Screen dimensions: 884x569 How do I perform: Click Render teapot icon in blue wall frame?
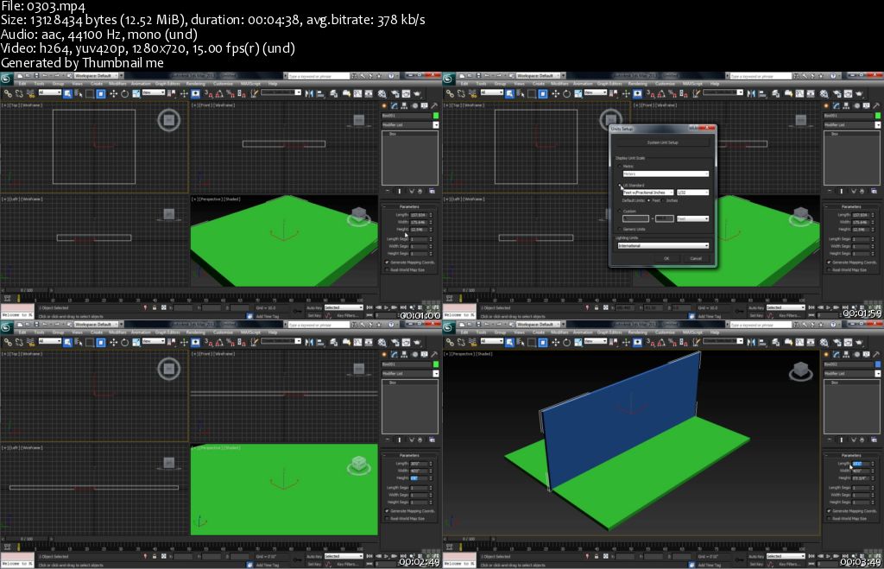click(x=859, y=342)
